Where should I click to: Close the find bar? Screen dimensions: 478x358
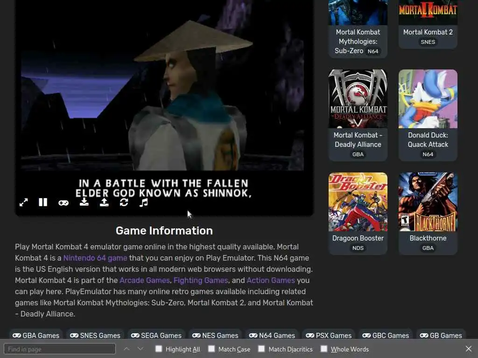pyautogui.click(x=469, y=349)
